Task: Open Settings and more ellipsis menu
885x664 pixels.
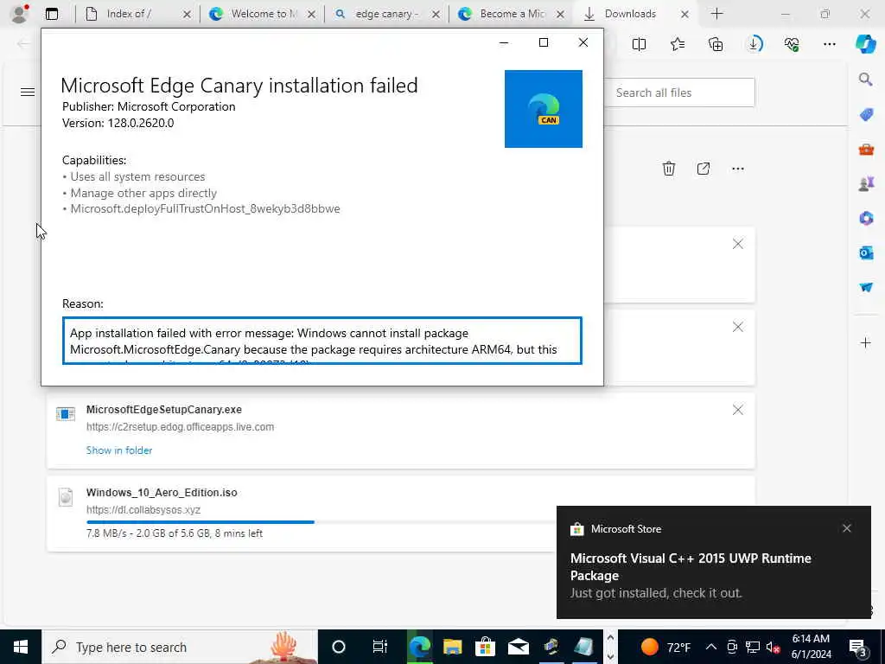Action: 830,44
